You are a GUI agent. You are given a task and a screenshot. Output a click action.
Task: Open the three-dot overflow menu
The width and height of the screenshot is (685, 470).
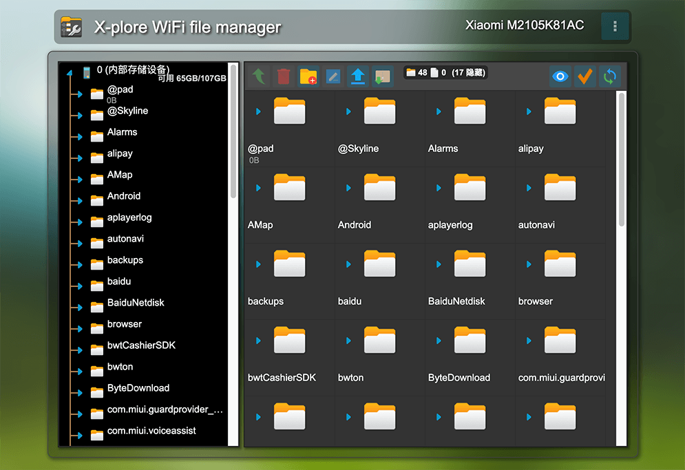pyautogui.click(x=615, y=26)
